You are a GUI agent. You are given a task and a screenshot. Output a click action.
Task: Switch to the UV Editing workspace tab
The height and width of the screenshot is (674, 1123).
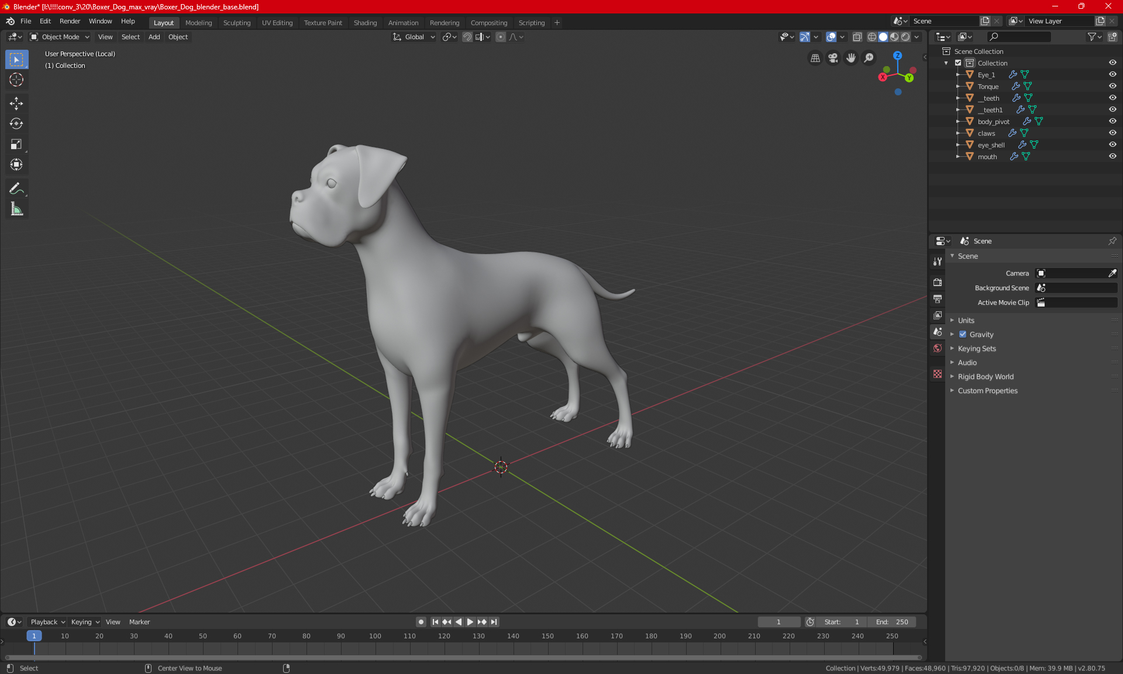(277, 23)
